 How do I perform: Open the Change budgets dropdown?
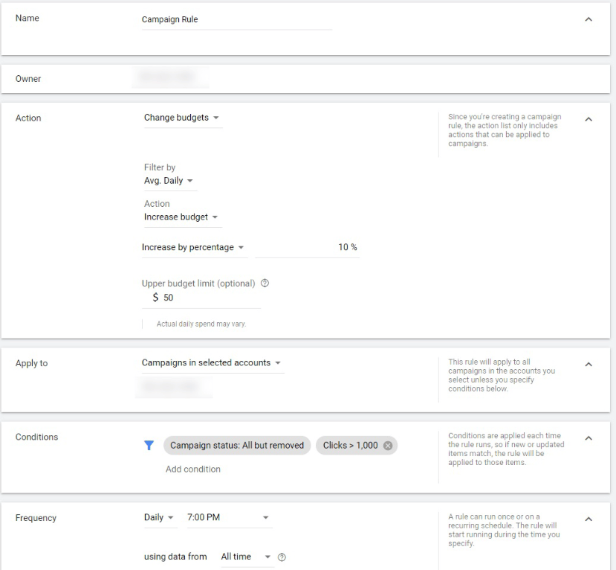182,118
